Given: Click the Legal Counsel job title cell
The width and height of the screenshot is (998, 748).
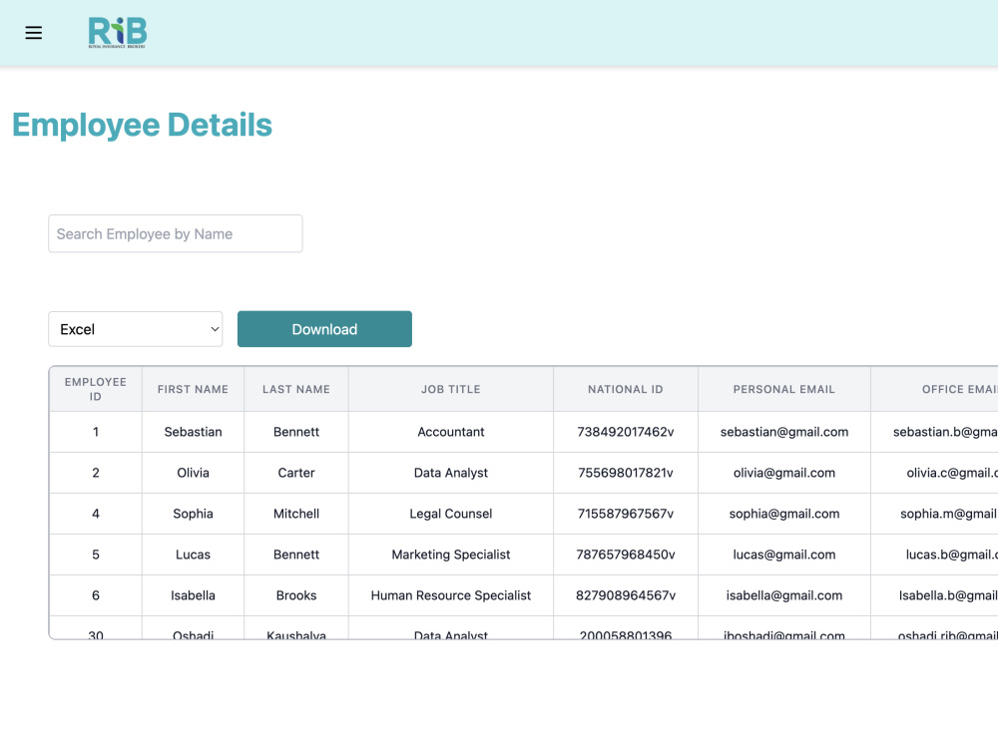Looking at the screenshot, I should [x=451, y=514].
